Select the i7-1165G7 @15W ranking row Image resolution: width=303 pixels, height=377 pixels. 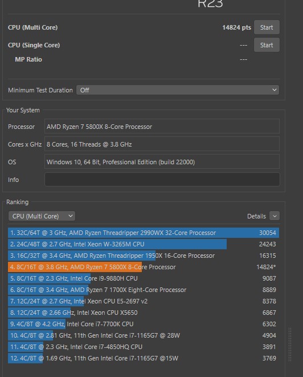144,358
